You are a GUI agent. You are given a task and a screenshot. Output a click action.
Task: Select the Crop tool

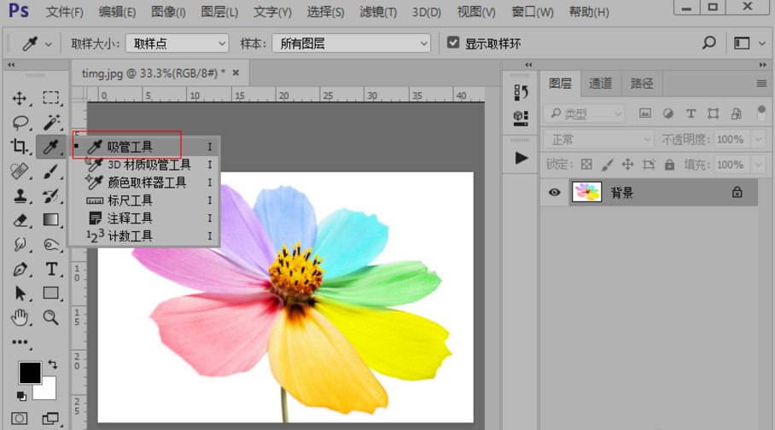tap(20, 147)
